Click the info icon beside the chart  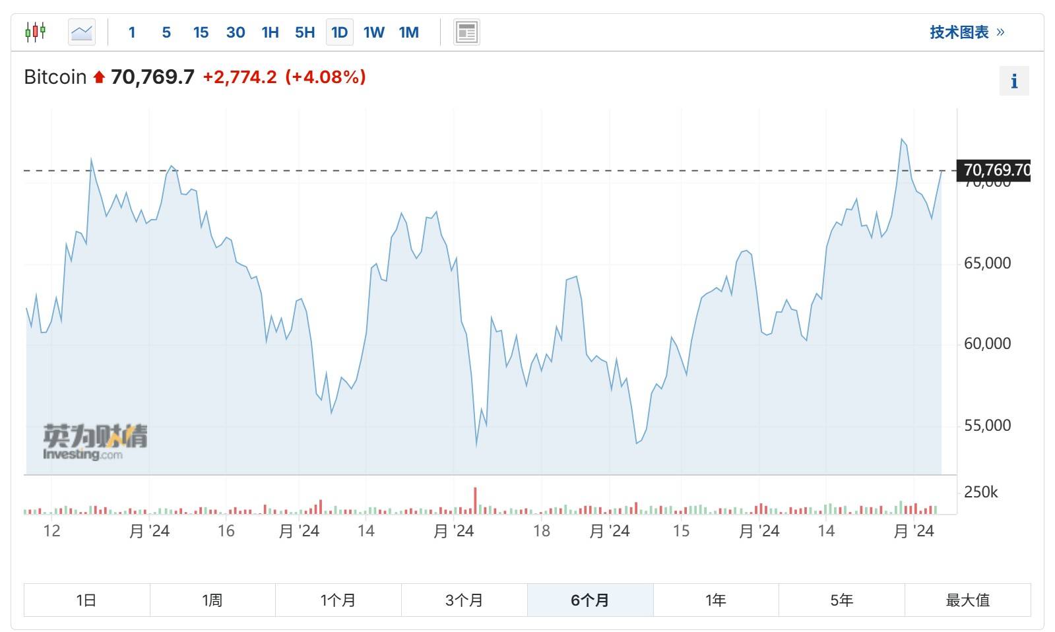point(1014,81)
